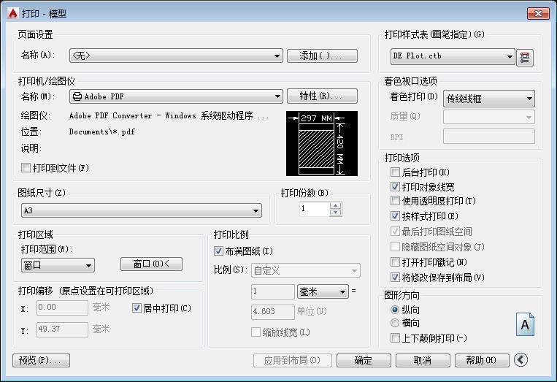Click the scale units field showing 4.603
This screenshot has width=557, height=382.
tap(273, 312)
